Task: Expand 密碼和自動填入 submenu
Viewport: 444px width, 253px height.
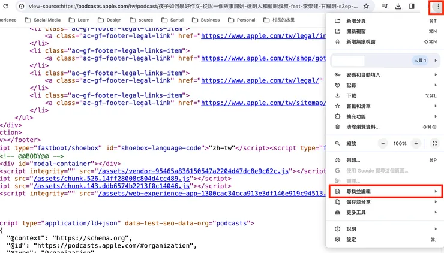Action: pos(385,75)
